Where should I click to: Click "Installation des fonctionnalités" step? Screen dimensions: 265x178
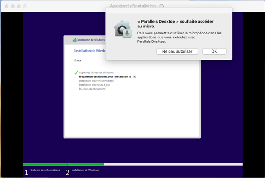click(96, 81)
